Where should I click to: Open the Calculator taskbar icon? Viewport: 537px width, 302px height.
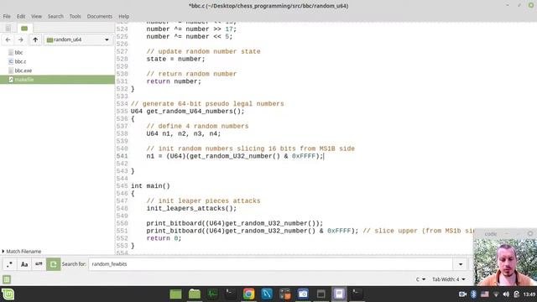tap(285, 294)
